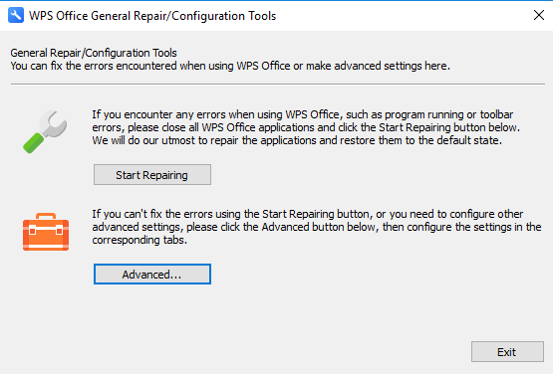Click the 'advanced settings, please click the Advanced' line
The height and width of the screenshot is (374, 553).
coord(316,227)
